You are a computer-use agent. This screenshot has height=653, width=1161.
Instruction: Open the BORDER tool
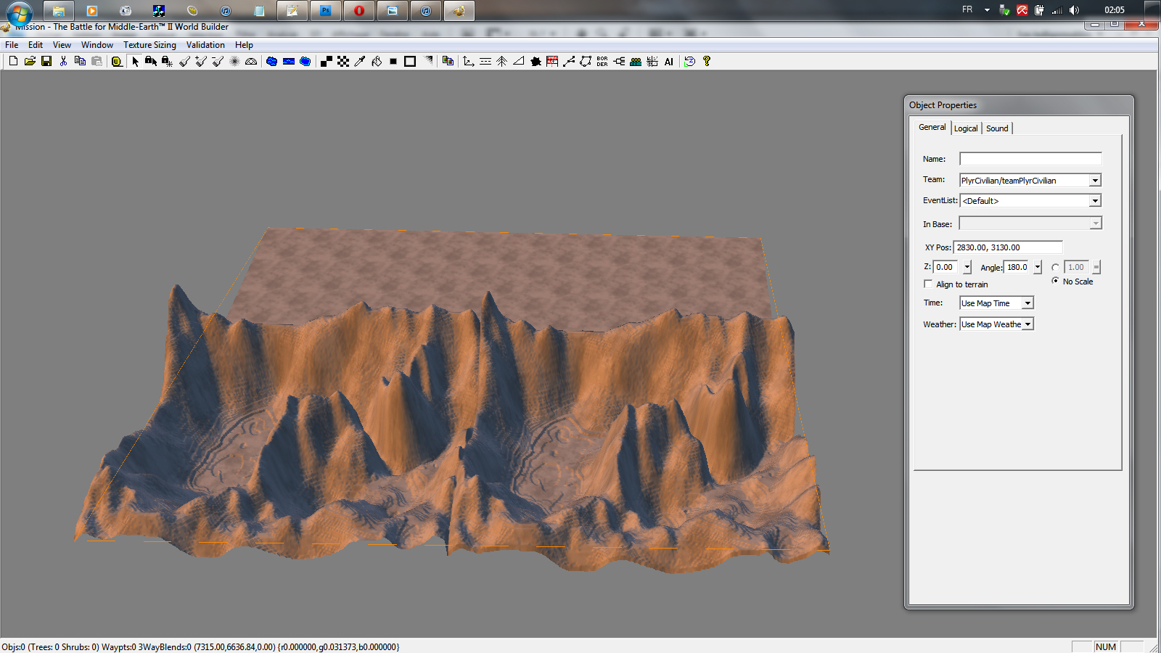(602, 62)
